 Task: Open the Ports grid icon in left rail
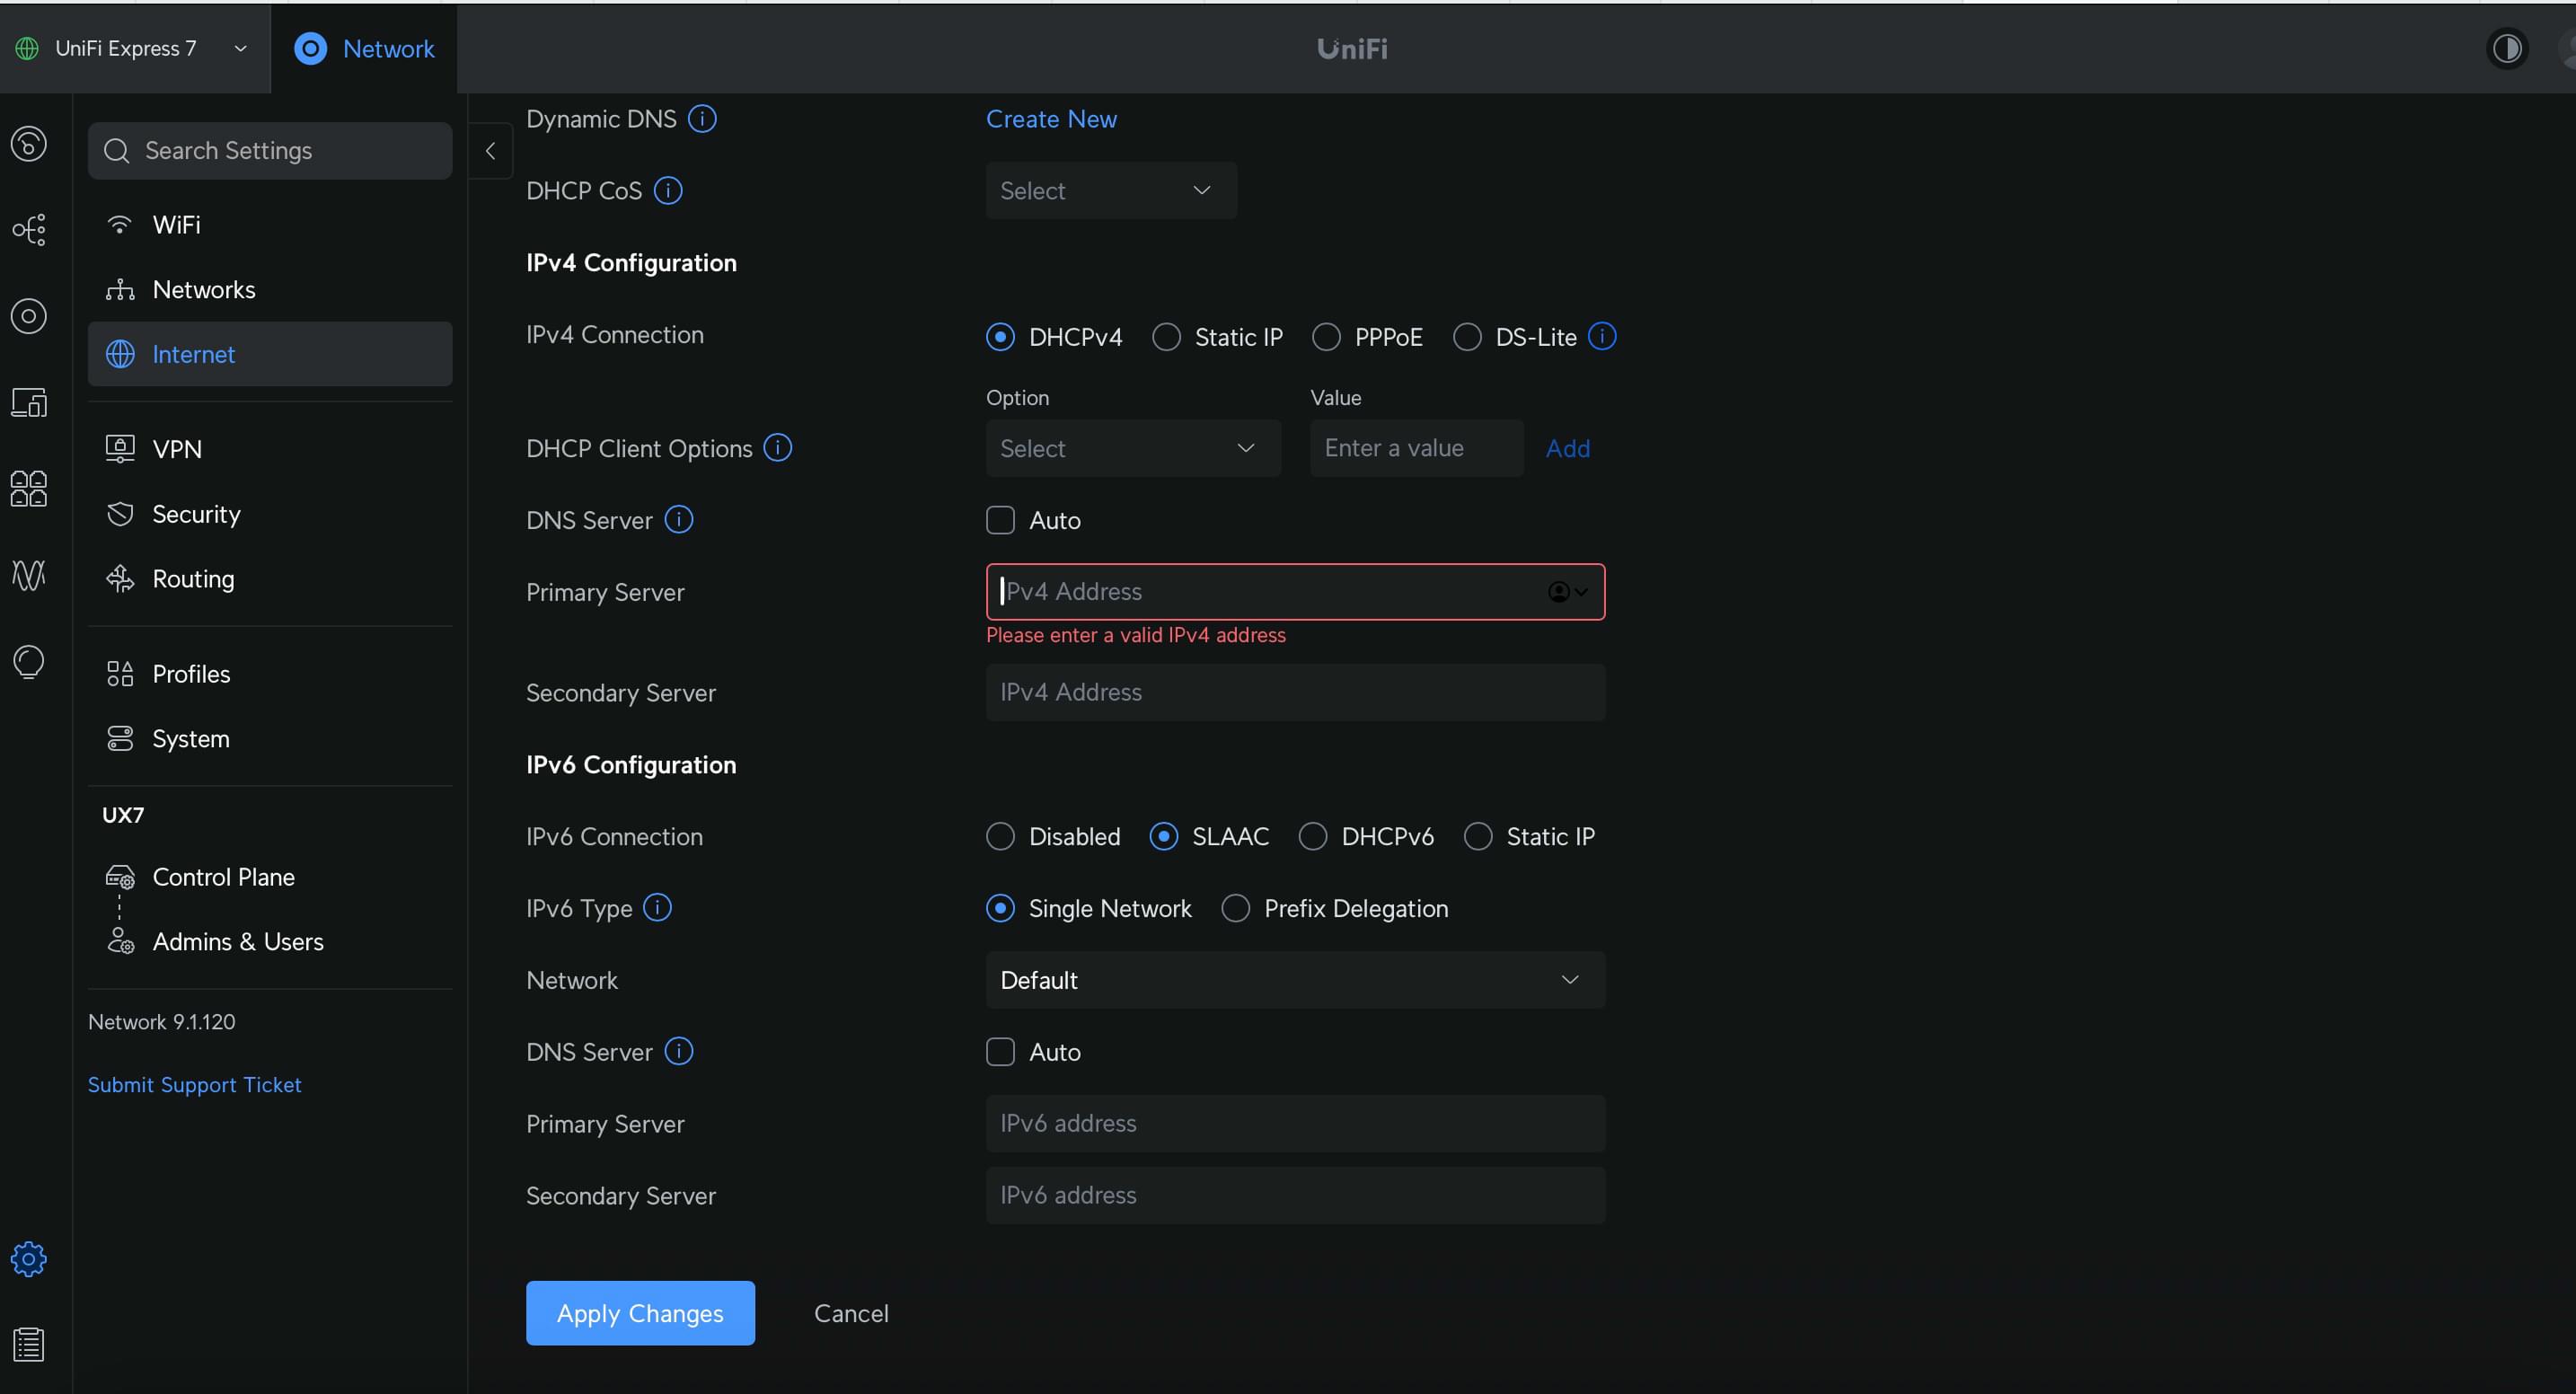point(29,489)
